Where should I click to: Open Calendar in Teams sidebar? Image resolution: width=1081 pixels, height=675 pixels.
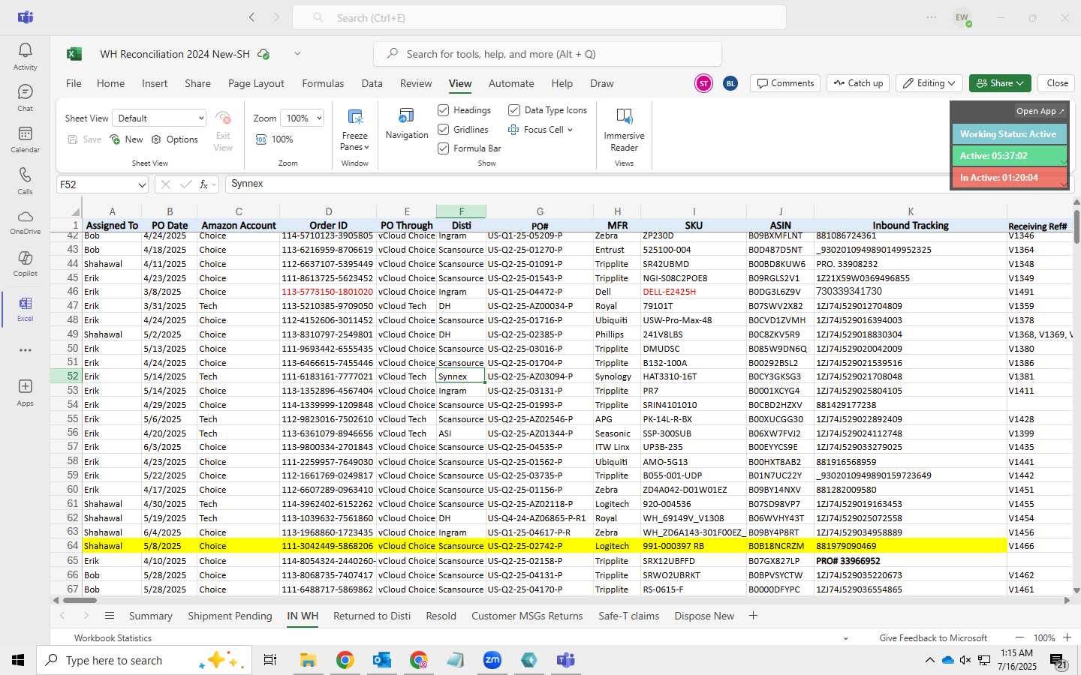click(x=25, y=139)
